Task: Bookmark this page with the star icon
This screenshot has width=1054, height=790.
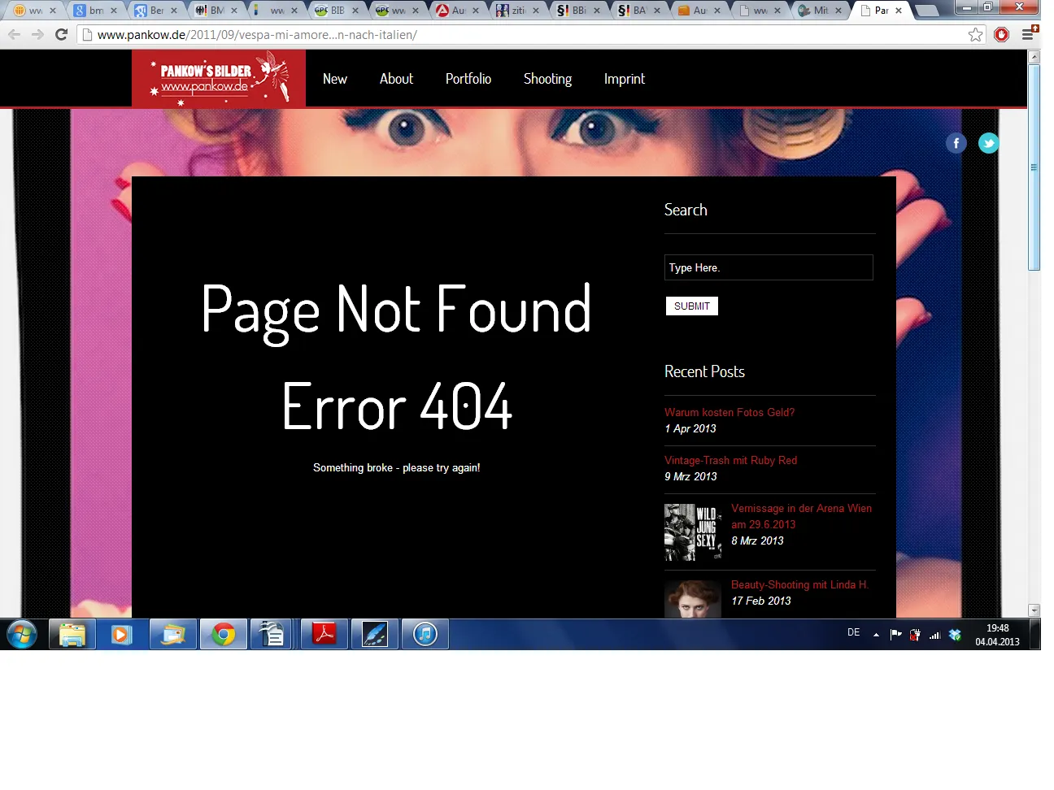Action: coord(975,35)
